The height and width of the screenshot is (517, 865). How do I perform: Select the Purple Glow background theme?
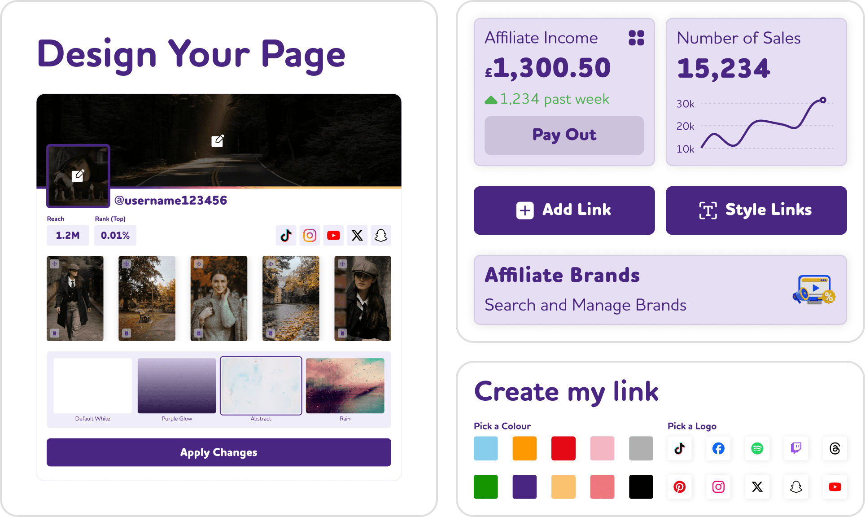coord(177,386)
